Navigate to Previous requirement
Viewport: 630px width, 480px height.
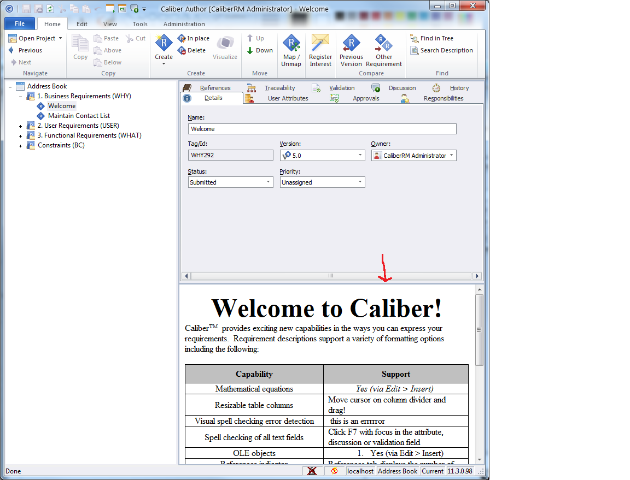(x=25, y=50)
